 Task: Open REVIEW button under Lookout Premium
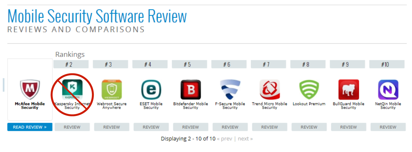click(309, 127)
